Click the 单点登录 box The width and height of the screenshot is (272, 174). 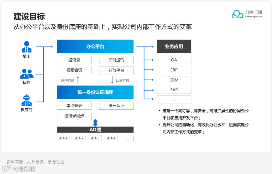[x=74, y=105]
